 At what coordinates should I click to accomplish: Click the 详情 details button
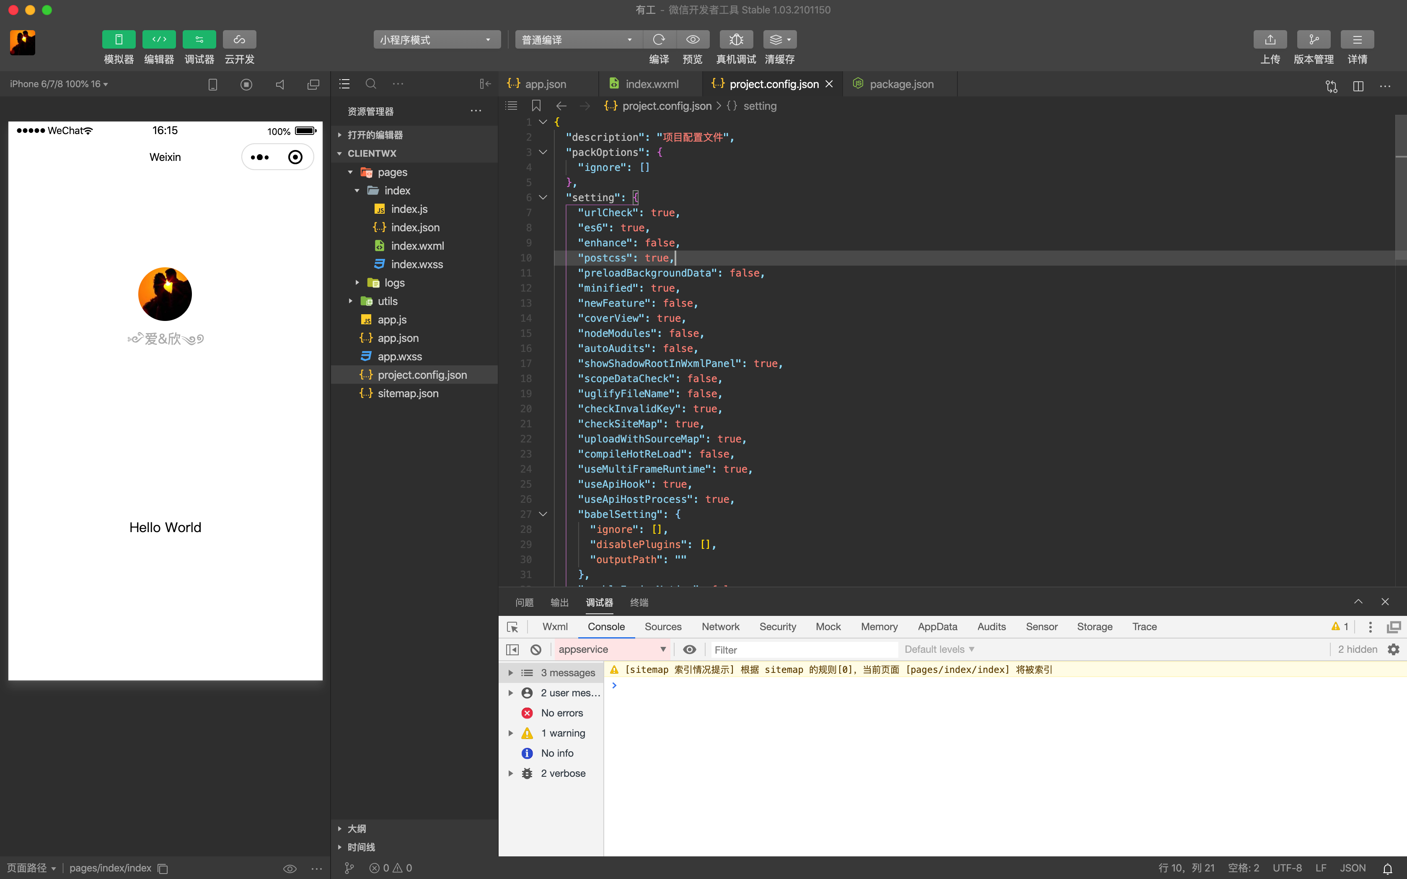pos(1358,39)
